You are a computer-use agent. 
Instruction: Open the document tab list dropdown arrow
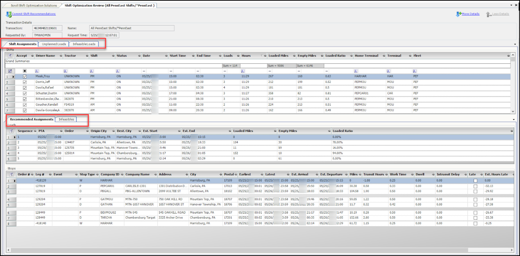pos(511,5)
